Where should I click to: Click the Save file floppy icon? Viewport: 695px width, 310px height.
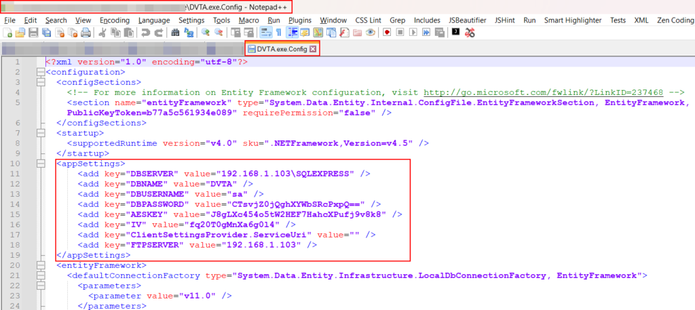pyautogui.click(x=33, y=33)
